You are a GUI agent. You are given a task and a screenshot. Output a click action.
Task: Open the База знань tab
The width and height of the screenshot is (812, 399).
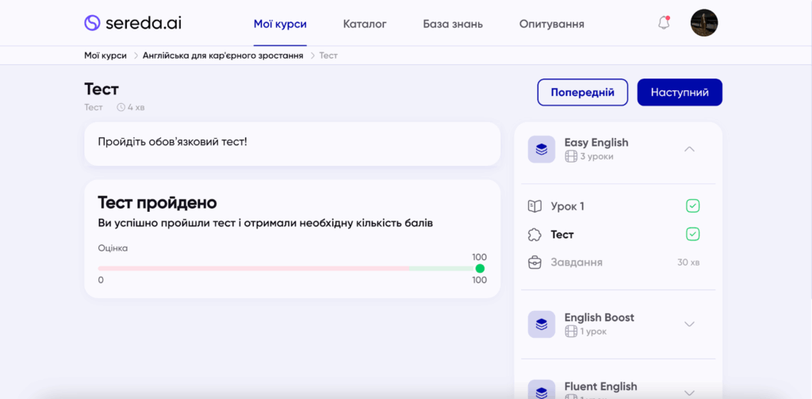(453, 24)
